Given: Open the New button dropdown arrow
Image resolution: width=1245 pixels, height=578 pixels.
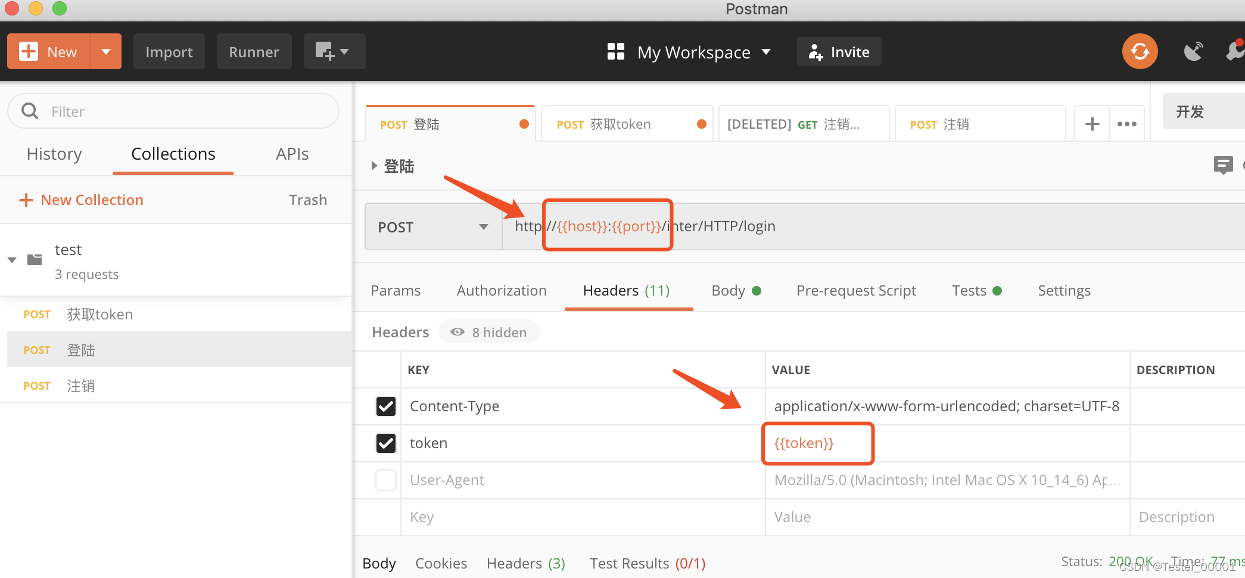Looking at the screenshot, I should click(x=105, y=52).
